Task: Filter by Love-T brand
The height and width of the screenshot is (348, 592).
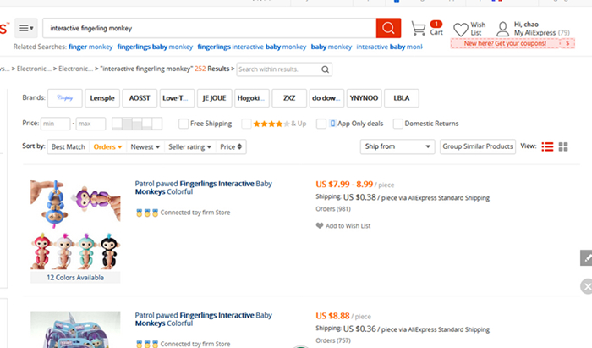Action: pos(177,98)
